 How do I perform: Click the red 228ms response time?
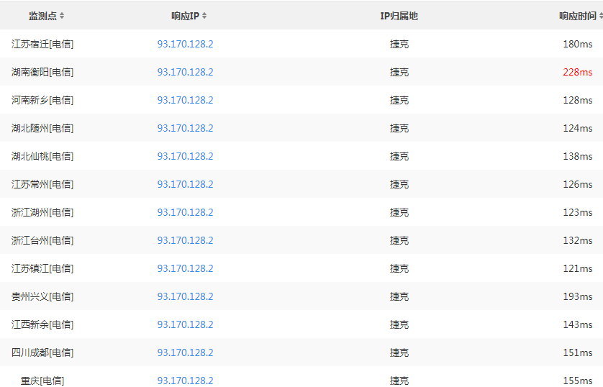pyautogui.click(x=578, y=72)
